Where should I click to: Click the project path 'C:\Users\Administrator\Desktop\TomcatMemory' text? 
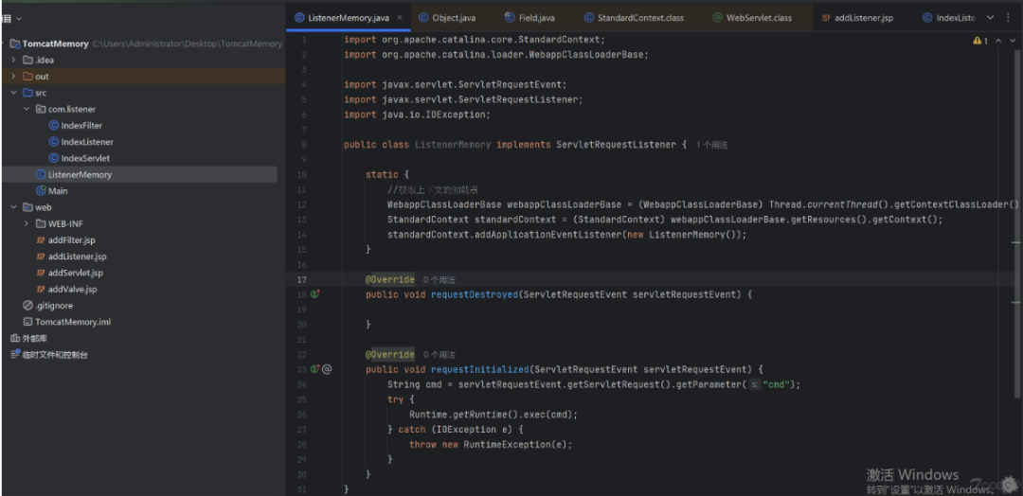188,44
